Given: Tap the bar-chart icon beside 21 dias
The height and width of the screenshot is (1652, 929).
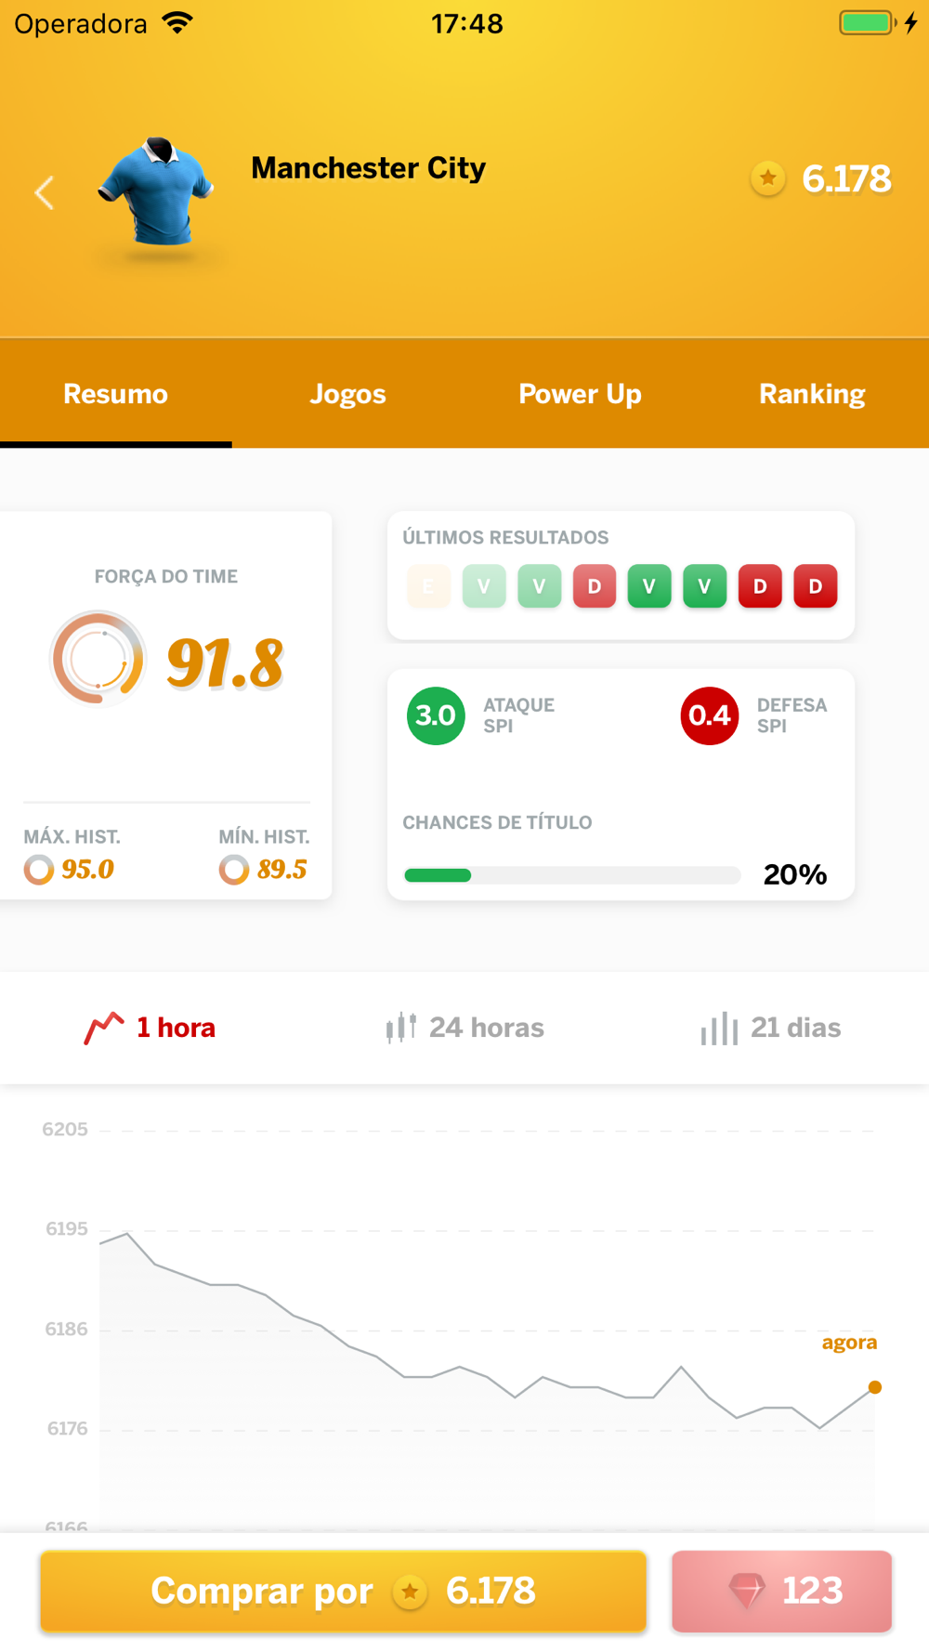Looking at the screenshot, I should pos(719,1029).
